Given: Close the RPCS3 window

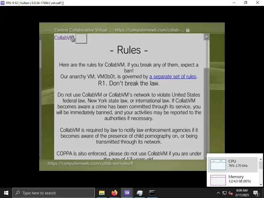Looking at the screenshot, I should (258, 3).
